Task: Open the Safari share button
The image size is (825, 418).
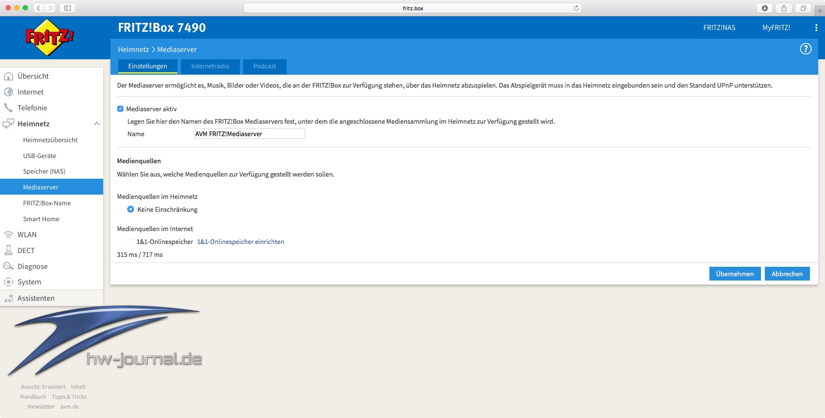Action: point(784,8)
